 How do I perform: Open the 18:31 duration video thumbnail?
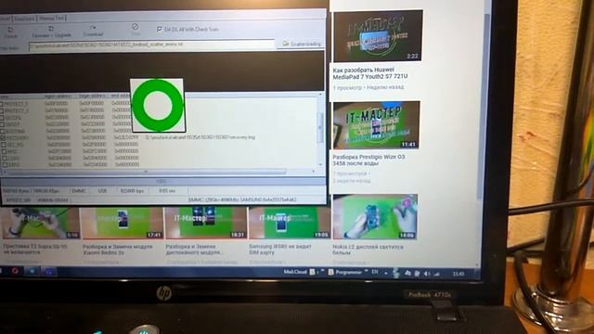pyautogui.click(x=206, y=223)
